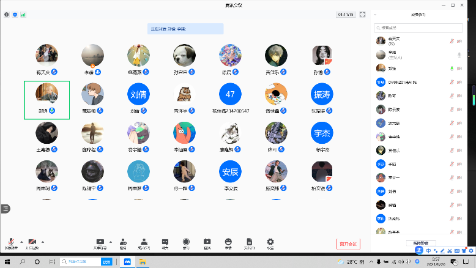Open the settings gear in meeting toolbar

[x=270, y=242]
